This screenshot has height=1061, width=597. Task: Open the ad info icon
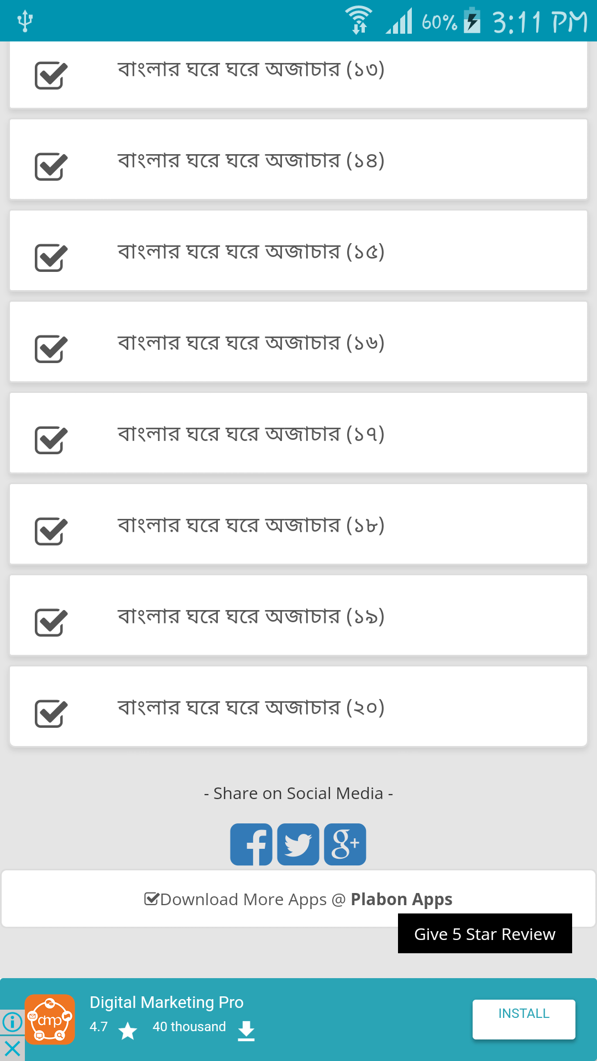click(x=12, y=1022)
